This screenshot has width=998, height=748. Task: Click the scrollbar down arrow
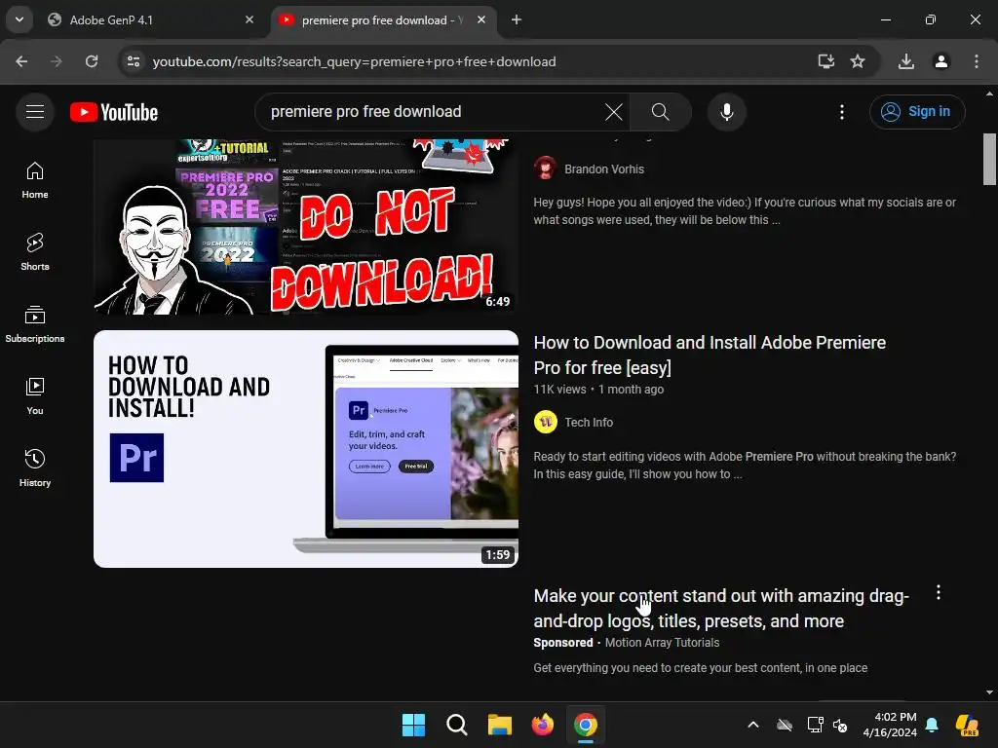[989, 692]
